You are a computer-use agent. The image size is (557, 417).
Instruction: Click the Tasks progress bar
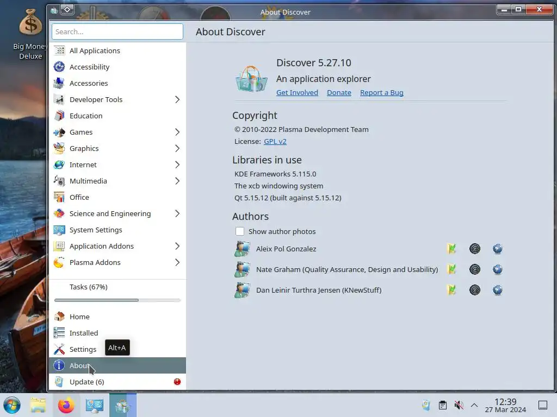[x=117, y=300]
